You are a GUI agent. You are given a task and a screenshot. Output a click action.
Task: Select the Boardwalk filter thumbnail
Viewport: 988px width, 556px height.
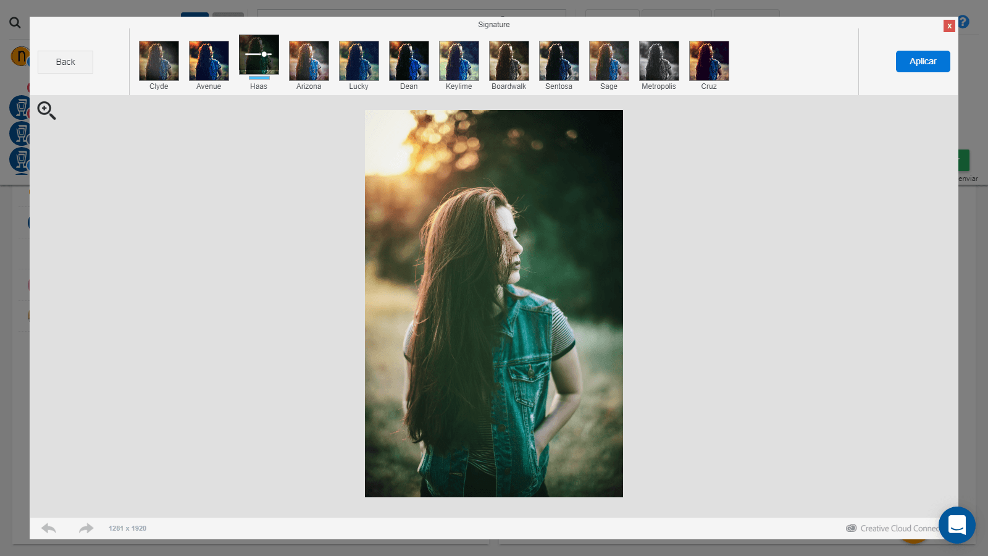pos(509,61)
